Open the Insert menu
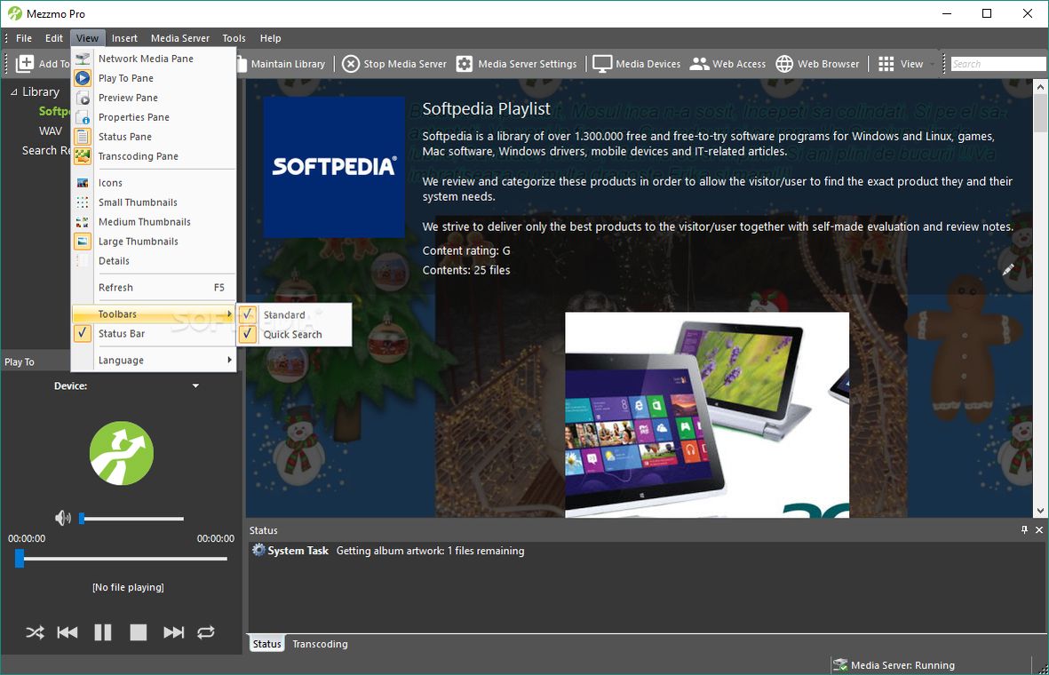Viewport: 1049px width, 675px height. (x=124, y=38)
